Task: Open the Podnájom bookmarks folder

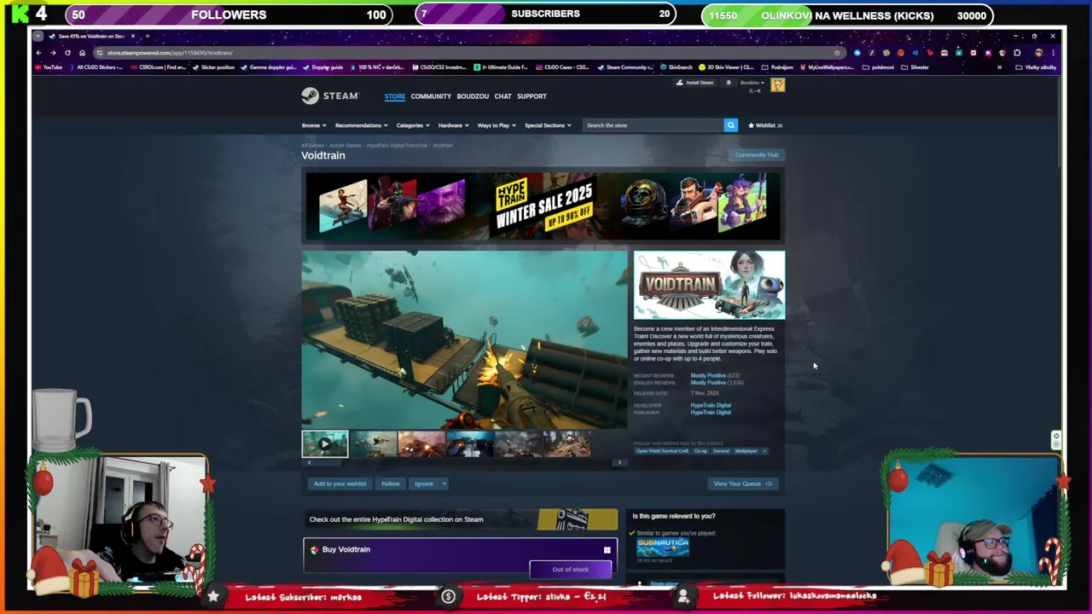Action: (777, 67)
